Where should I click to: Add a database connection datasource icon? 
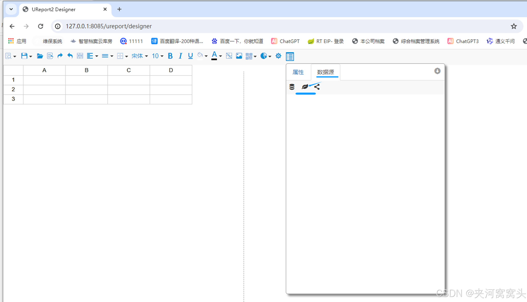point(292,87)
